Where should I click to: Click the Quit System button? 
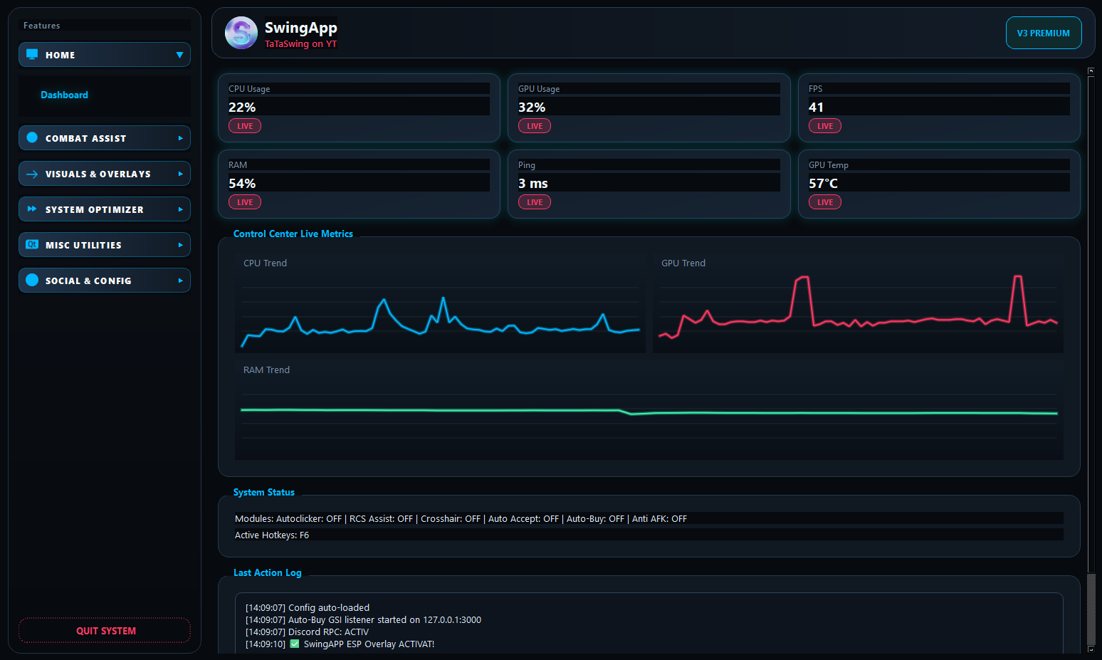coord(105,631)
